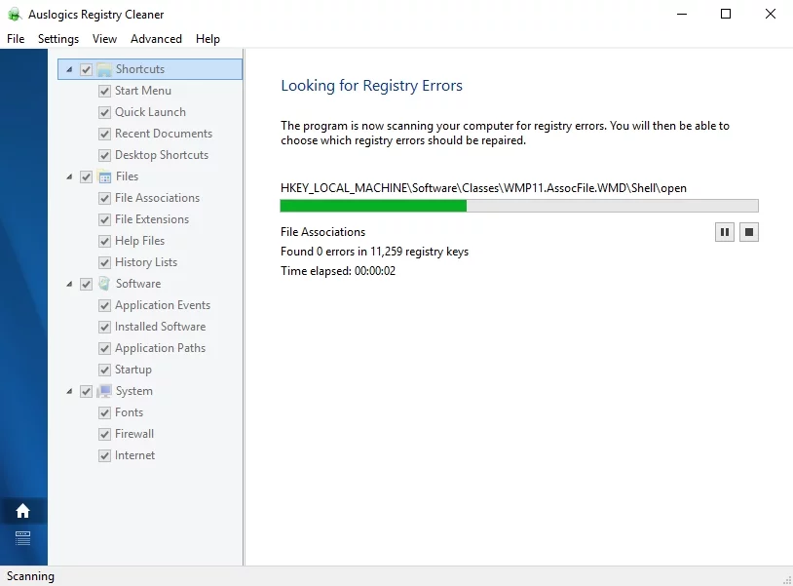
Task: Click the Scanning status bar text
Action: tap(30, 576)
